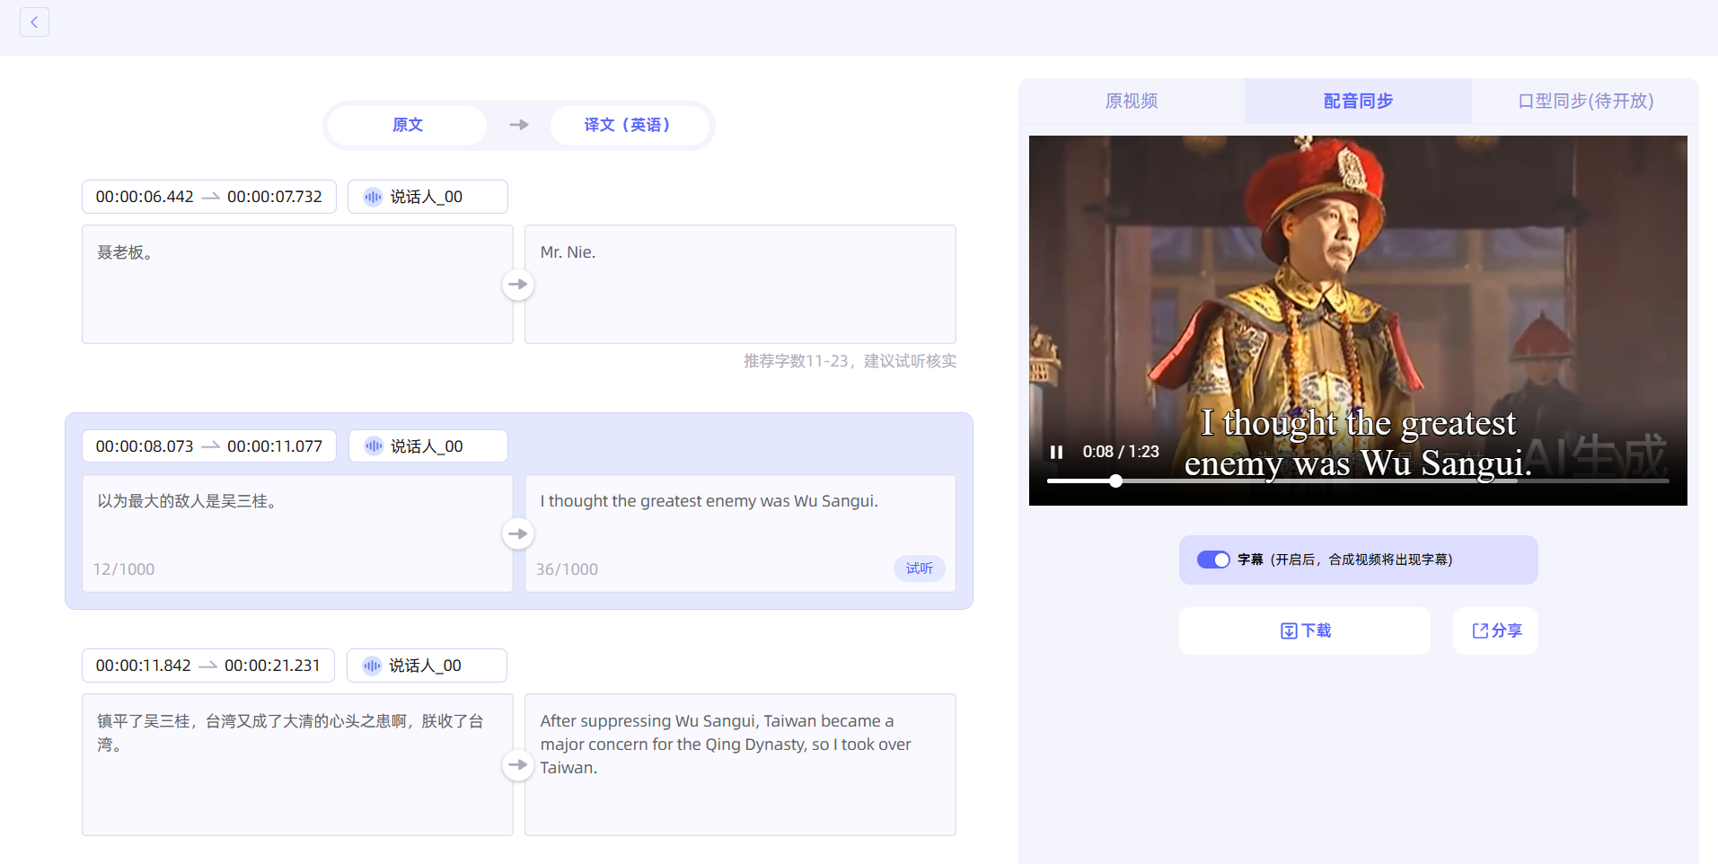1718x864 pixels.
Task: Open speaker selector 说话人_00 for second segment
Action: 427,446
